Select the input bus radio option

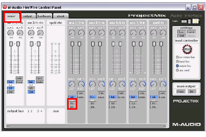(x=177, y=61)
